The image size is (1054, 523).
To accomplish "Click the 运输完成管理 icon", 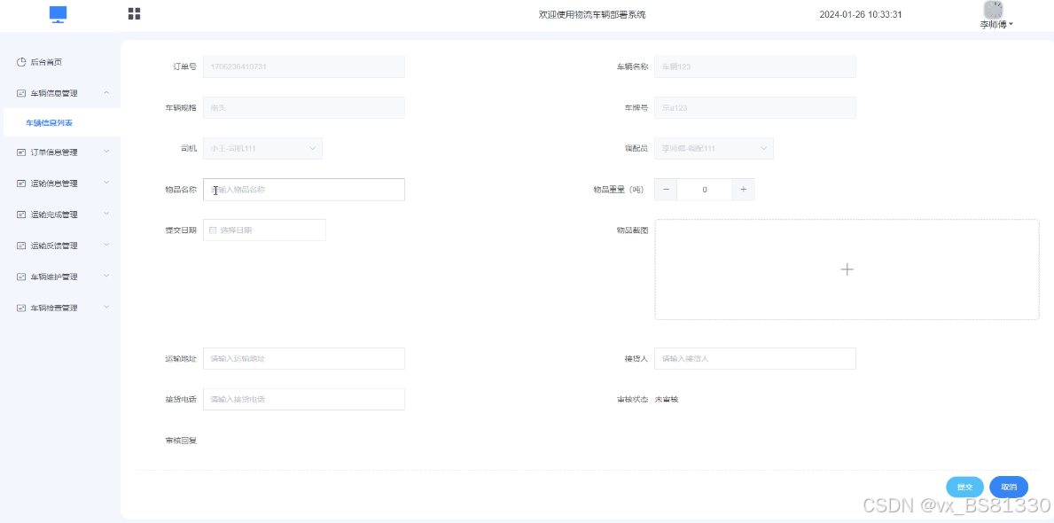I will coord(21,215).
